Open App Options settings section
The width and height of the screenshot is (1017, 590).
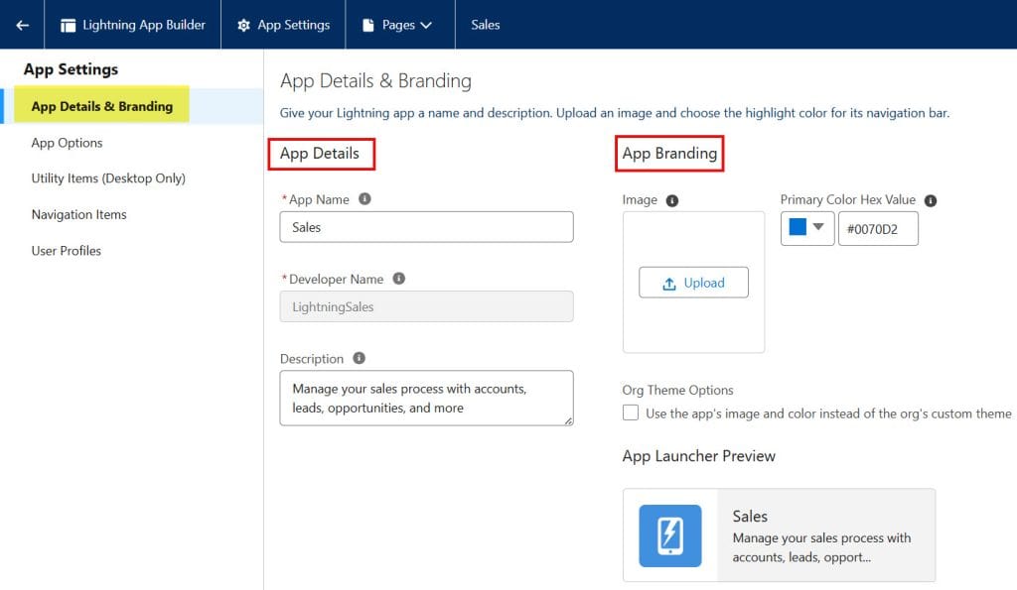67,143
